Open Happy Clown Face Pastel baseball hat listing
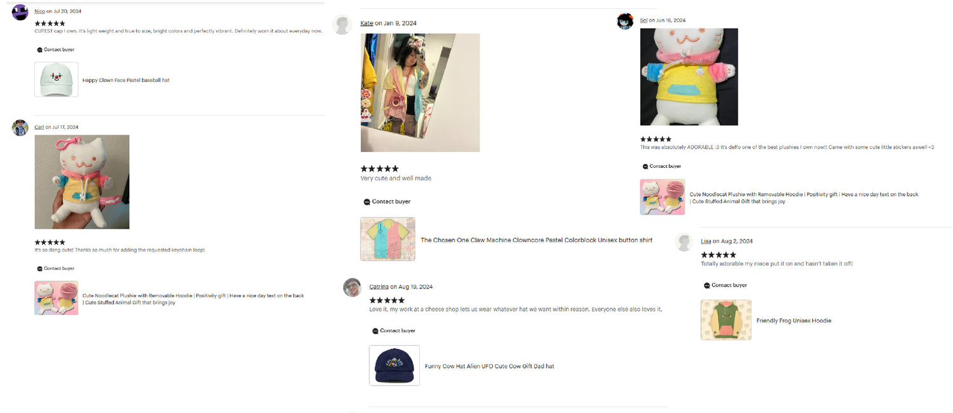The width and height of the screenshot is (953, 413). pos(126,80)
